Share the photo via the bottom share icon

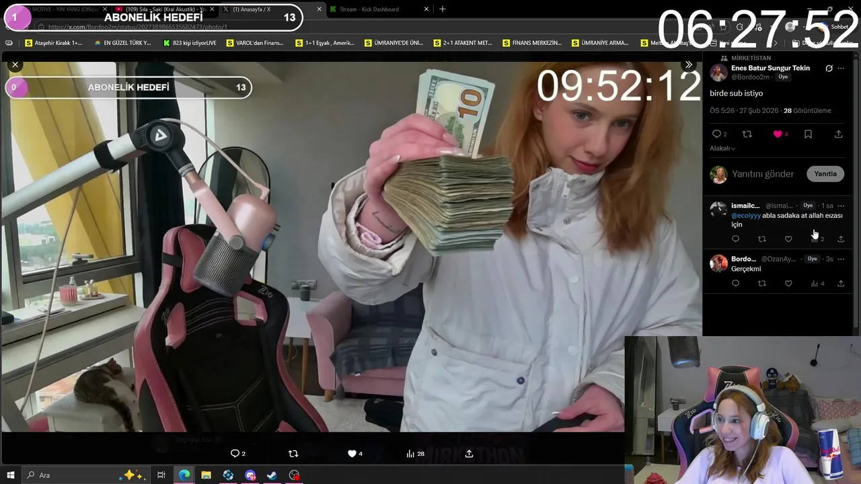pyautogui.click(x=469, y=454)
